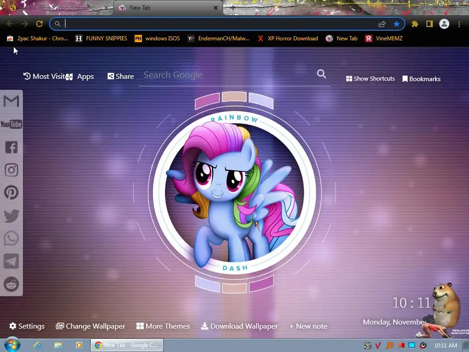Open Windows Media Player from taskbar

79,345
